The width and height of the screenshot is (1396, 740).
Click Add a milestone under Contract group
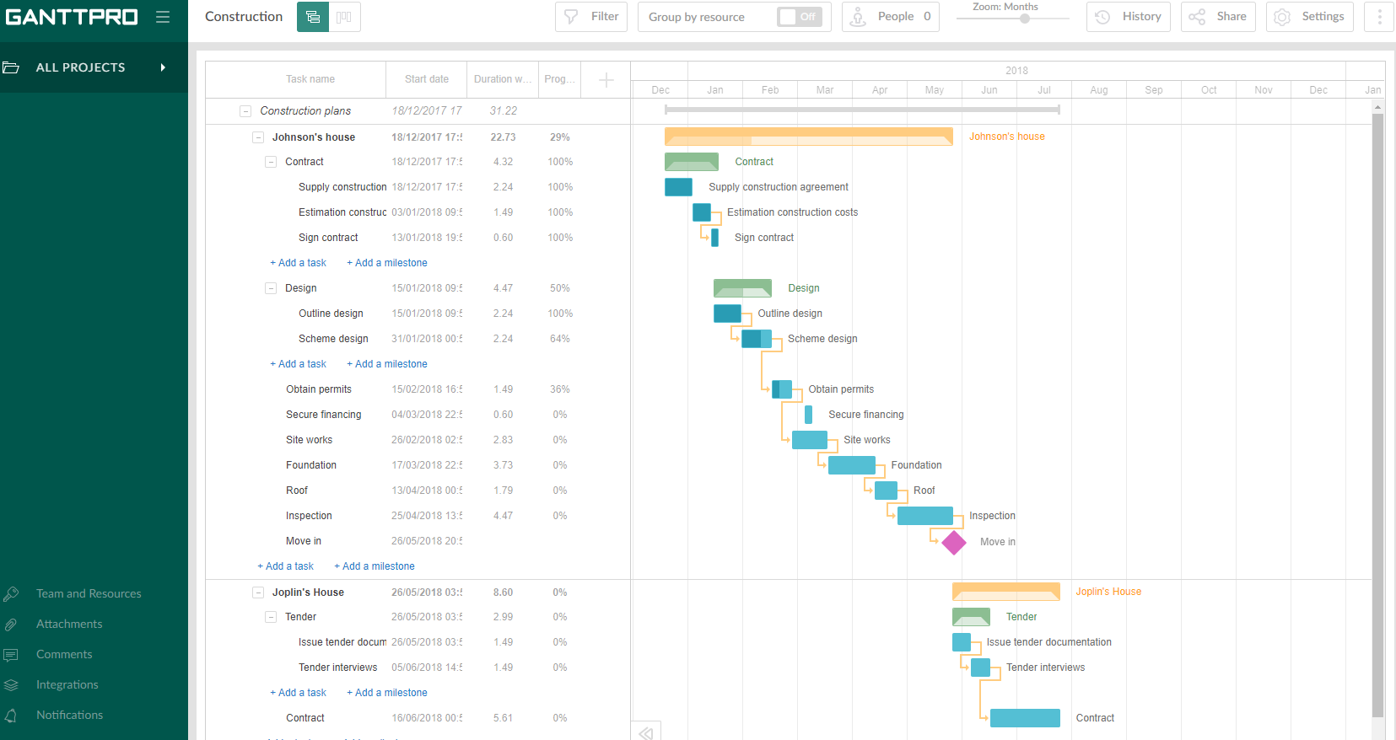click(x=387, y=263)
